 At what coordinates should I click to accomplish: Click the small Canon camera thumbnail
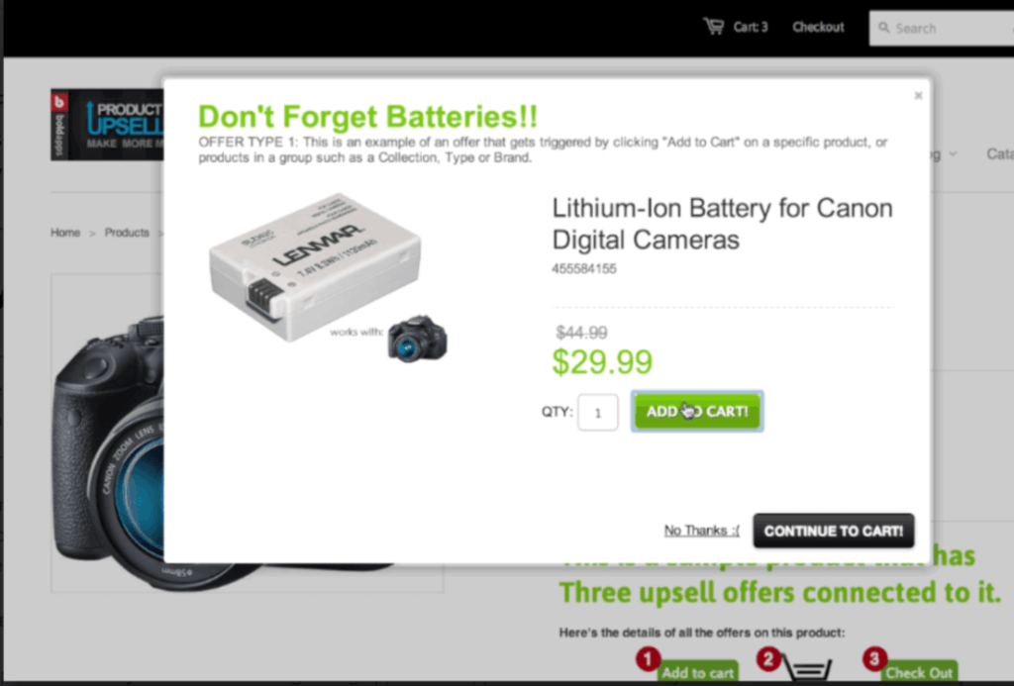(x=417, y=339)
